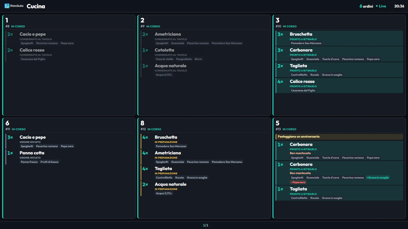Click the −Pepe nero removed-ingredient tag
The height and width of the screenshot is (229, 408).
298,182
